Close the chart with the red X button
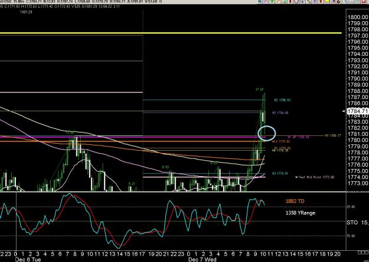Screen dimensions: 369x262 tap(364, 1)
